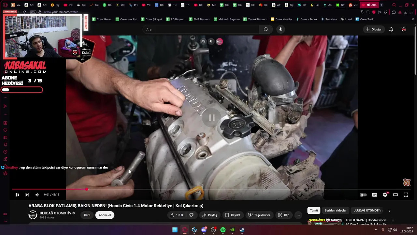417x235 pixels.
Task: Open ULUDAĞ OTOMOTİV channel avatar
Action: point(33,215)
